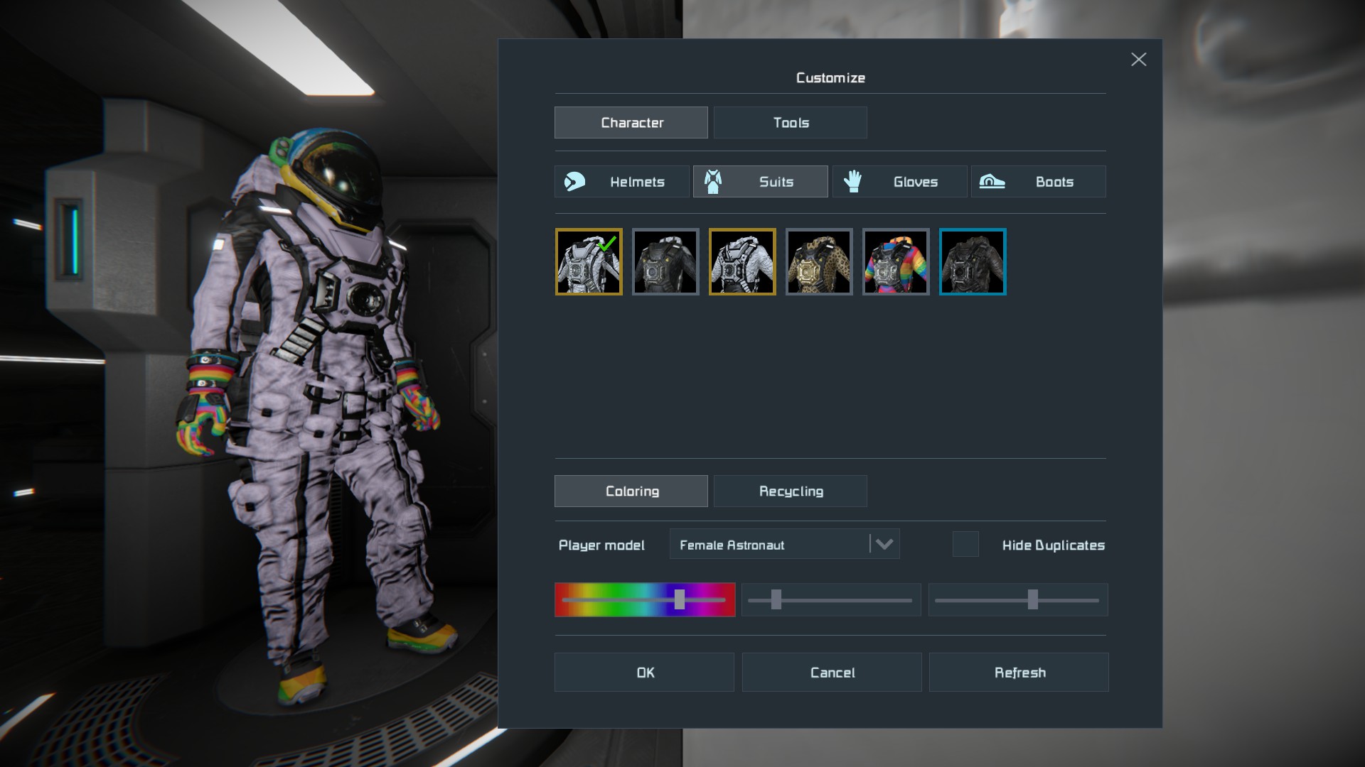
Task: Pick the rainbow colored suit skin
Action: point(896,262)
